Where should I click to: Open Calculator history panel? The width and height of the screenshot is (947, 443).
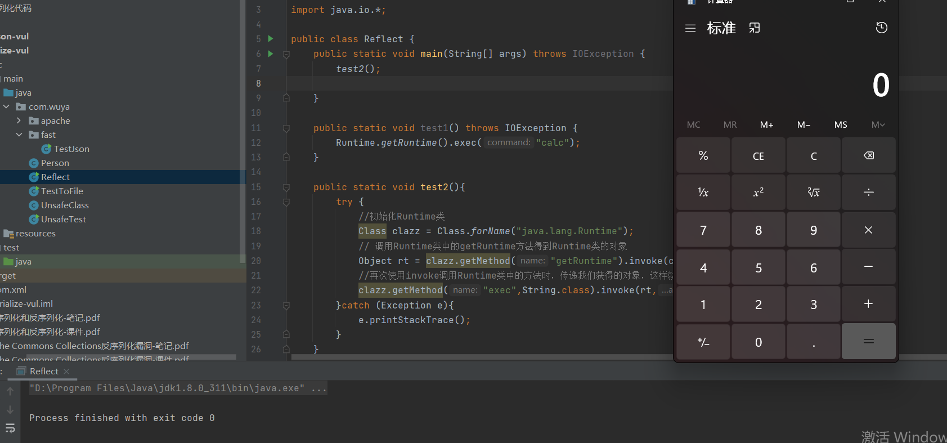pos(882,28)
